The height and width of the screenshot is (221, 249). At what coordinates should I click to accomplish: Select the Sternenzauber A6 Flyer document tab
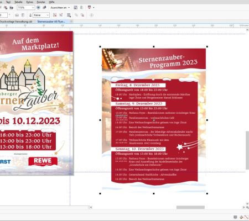click(x=51, y=22)
